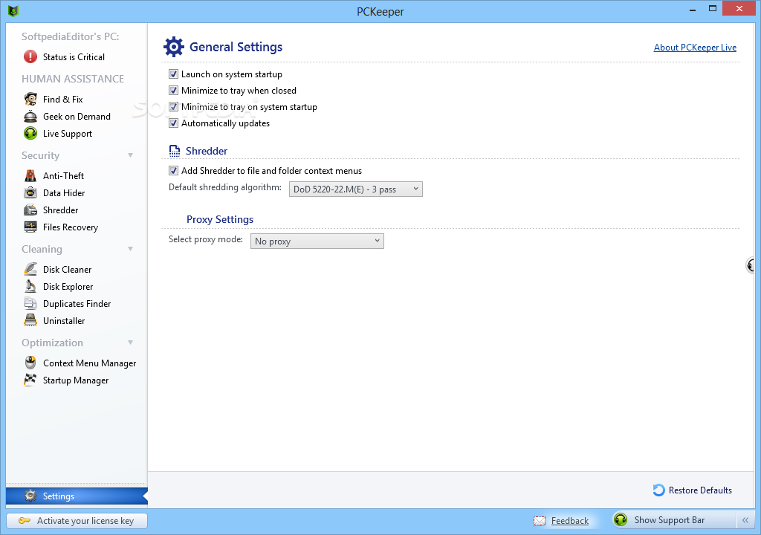Click the Startup Manager flag icon

click(30, 380)
